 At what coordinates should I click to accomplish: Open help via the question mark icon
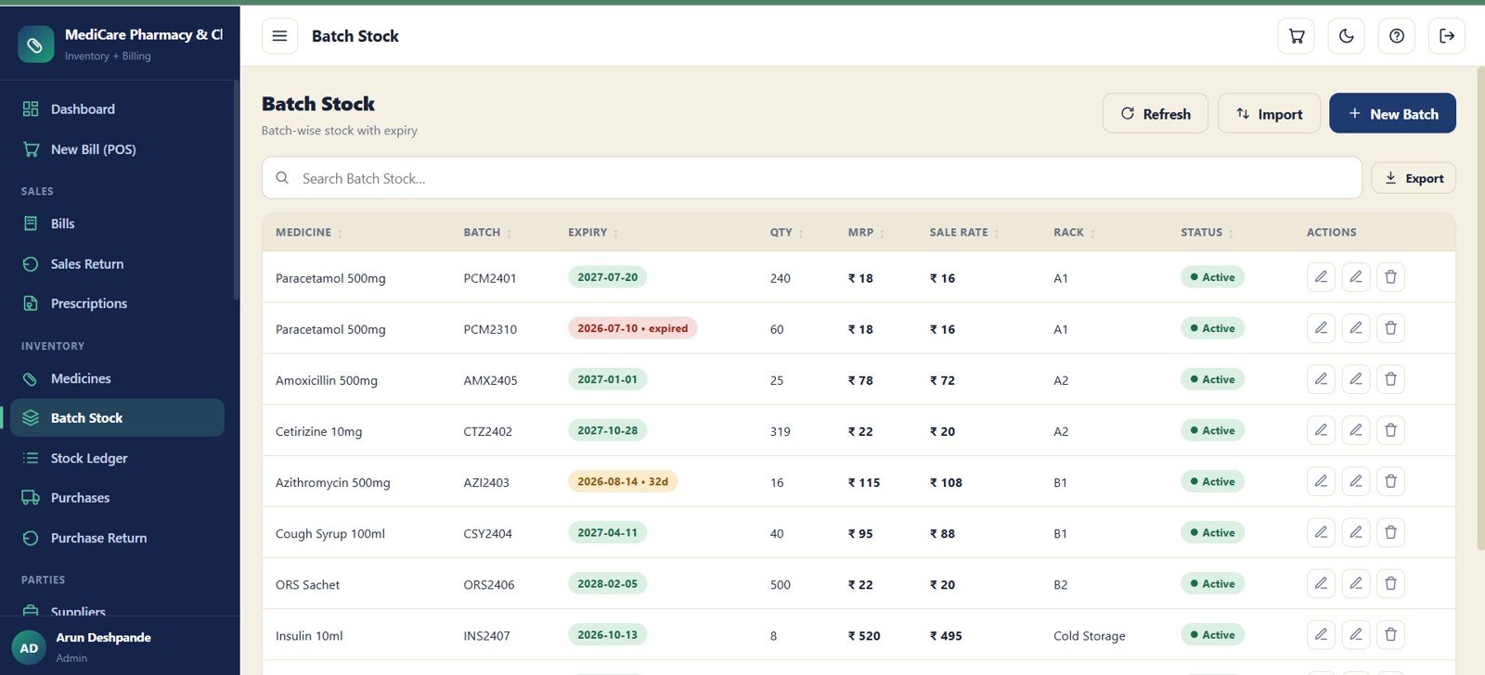[1397, 36]
